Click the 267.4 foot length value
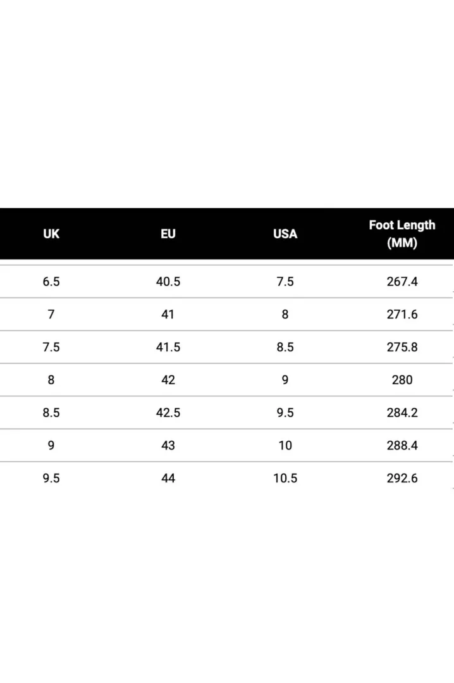This screenshot has width=454, height=683. pyautogui.click(x=402, y=282)
